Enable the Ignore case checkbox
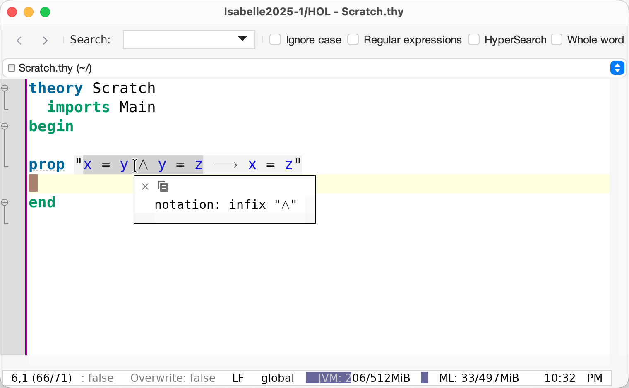629x388 pixels. [275, 40]
